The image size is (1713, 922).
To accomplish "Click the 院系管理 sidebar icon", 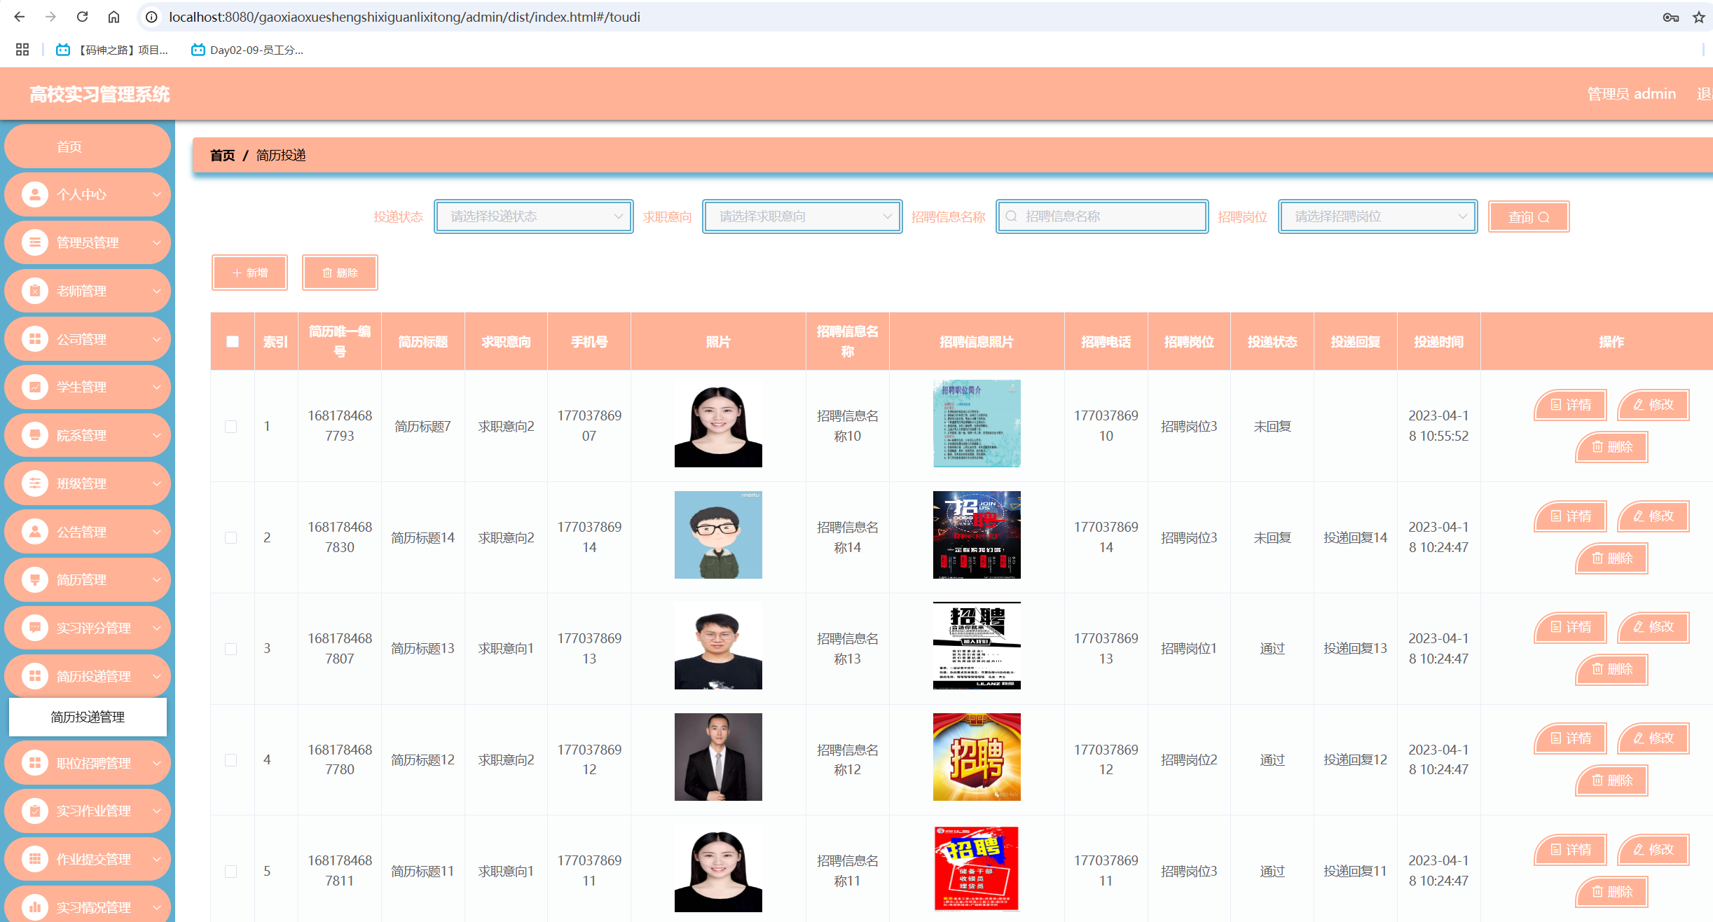I will point(34,435).
